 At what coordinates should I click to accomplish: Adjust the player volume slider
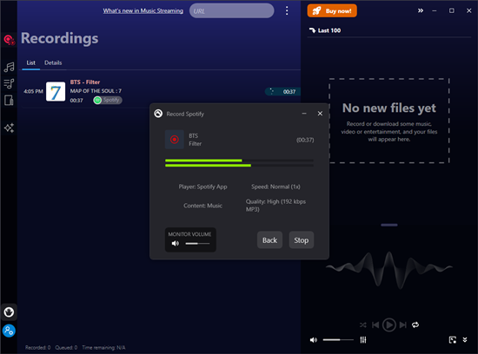click(338, 340)
